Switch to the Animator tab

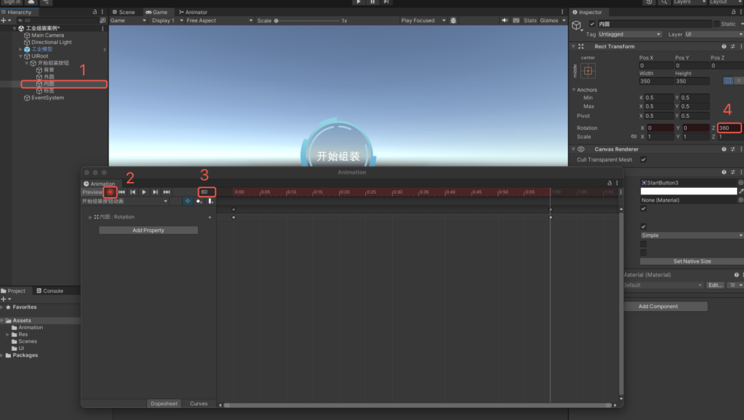point(193,12)
